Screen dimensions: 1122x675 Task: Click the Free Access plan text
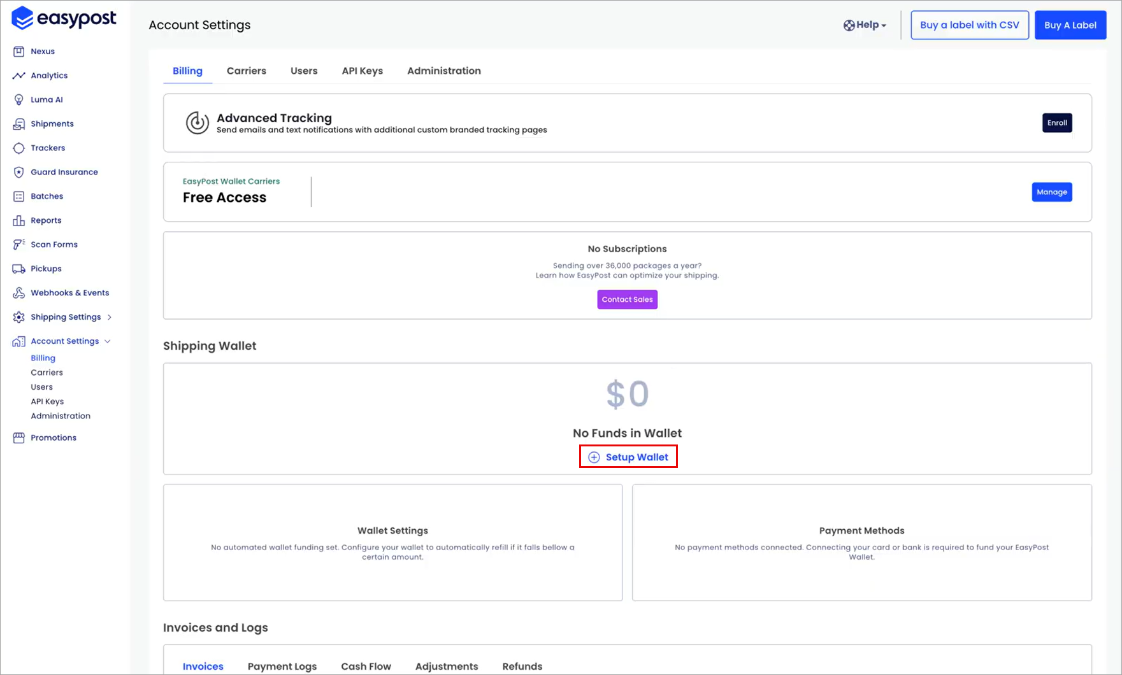click(x=224, y=198)
